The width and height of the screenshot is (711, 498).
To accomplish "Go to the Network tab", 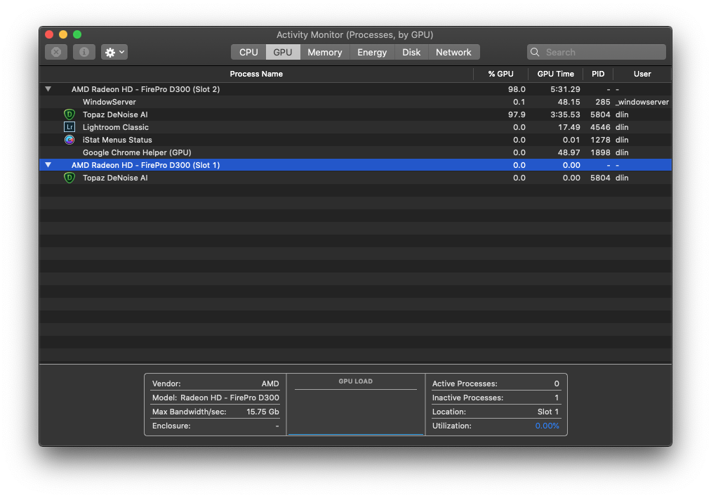I will click(453, 52).
